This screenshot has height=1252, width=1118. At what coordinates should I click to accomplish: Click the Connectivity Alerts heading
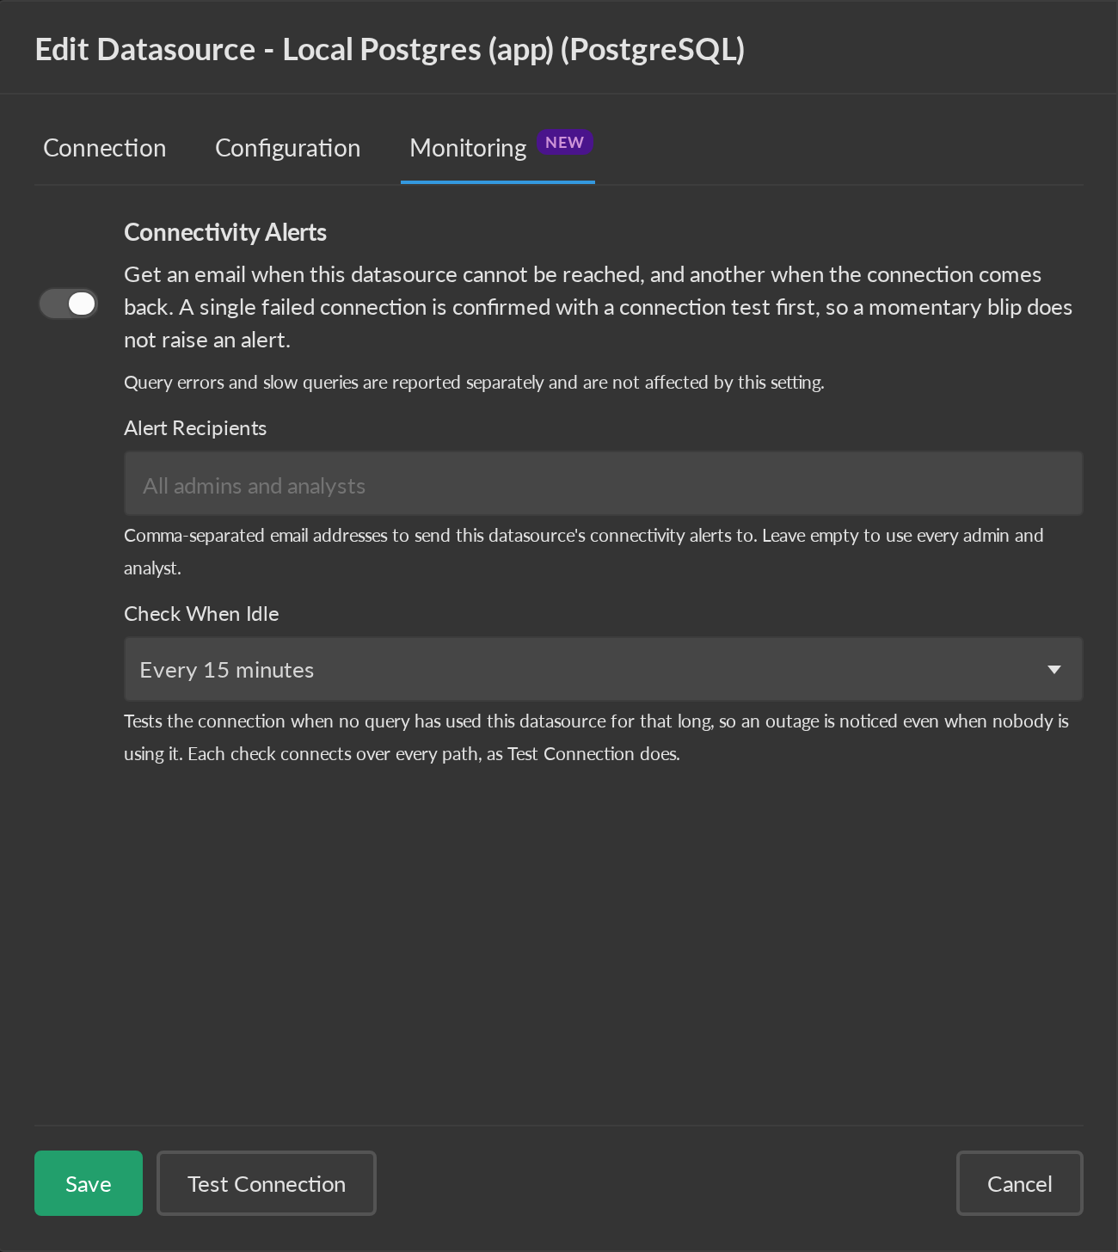225,232
